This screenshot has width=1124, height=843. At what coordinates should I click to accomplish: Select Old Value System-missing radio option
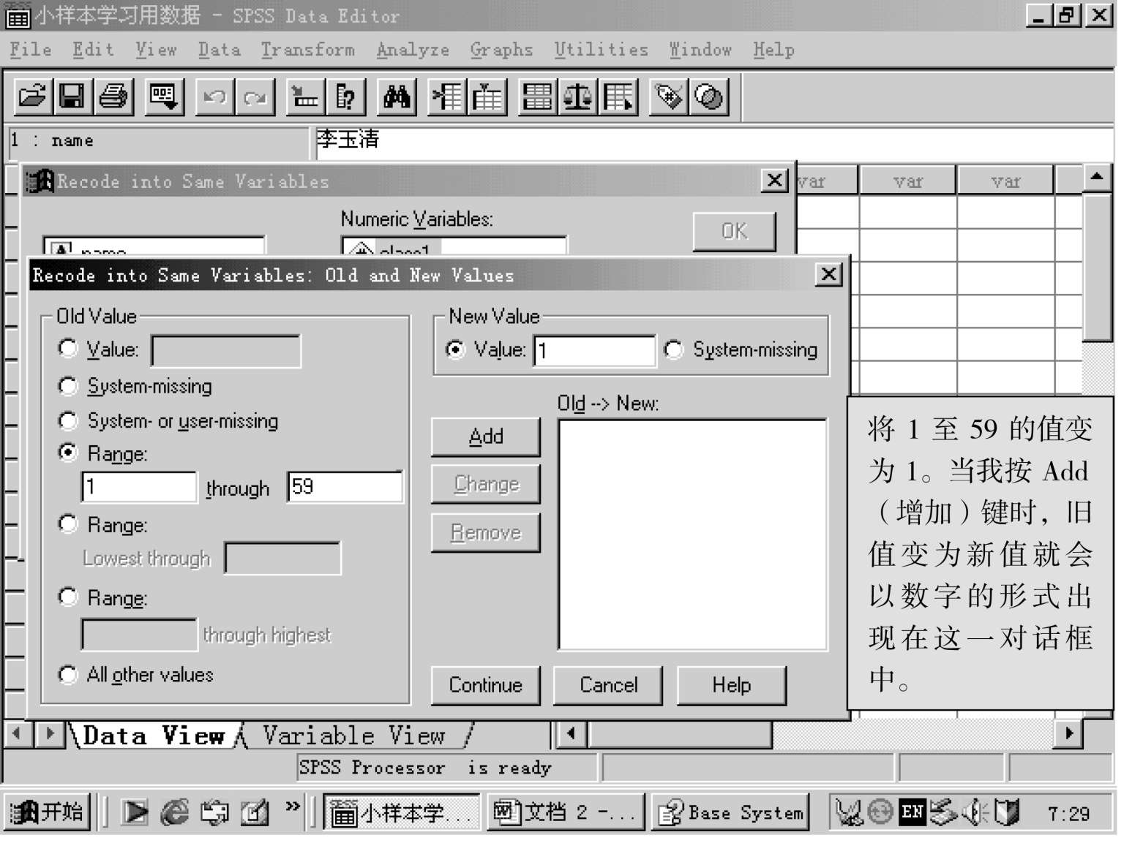click(x=68, y=385)
